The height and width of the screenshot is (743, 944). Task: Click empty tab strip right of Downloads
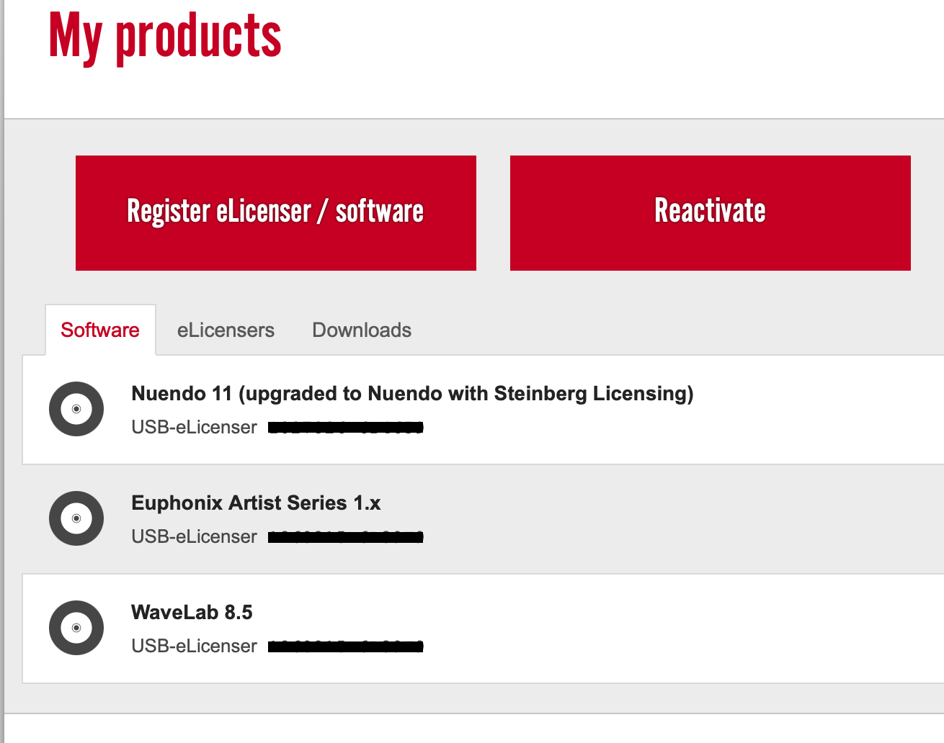pyautogui.click(x=649, y=330)
